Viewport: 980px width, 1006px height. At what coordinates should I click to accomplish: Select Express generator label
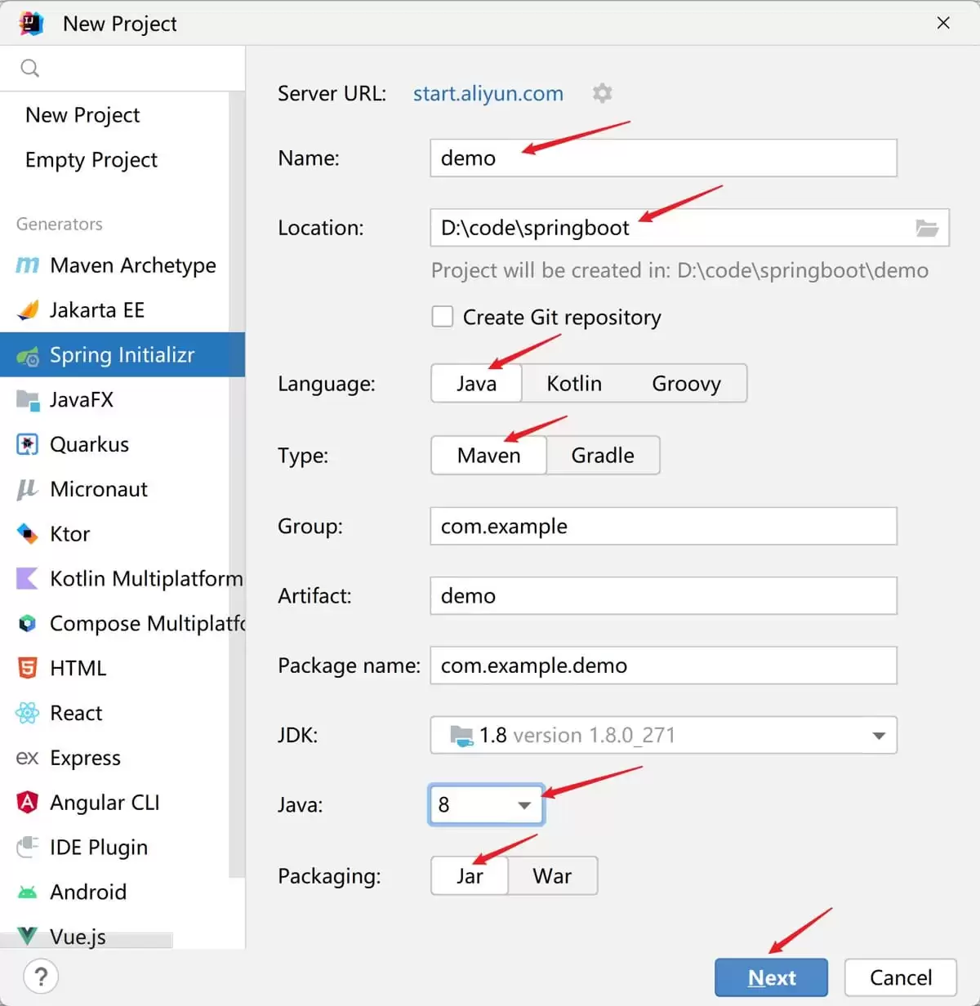(x=85, y=758)
